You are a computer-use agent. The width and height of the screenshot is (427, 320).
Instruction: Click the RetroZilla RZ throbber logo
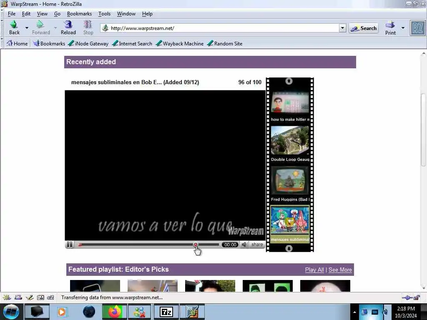(x=417, y=28)
